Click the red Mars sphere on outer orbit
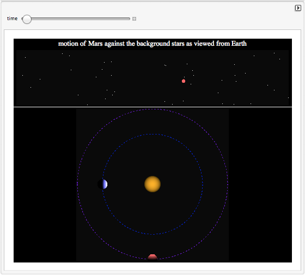 click(152, 257)
